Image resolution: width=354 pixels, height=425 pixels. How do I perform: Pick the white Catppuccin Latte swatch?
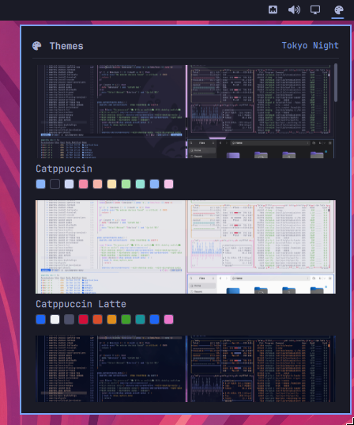55,319
